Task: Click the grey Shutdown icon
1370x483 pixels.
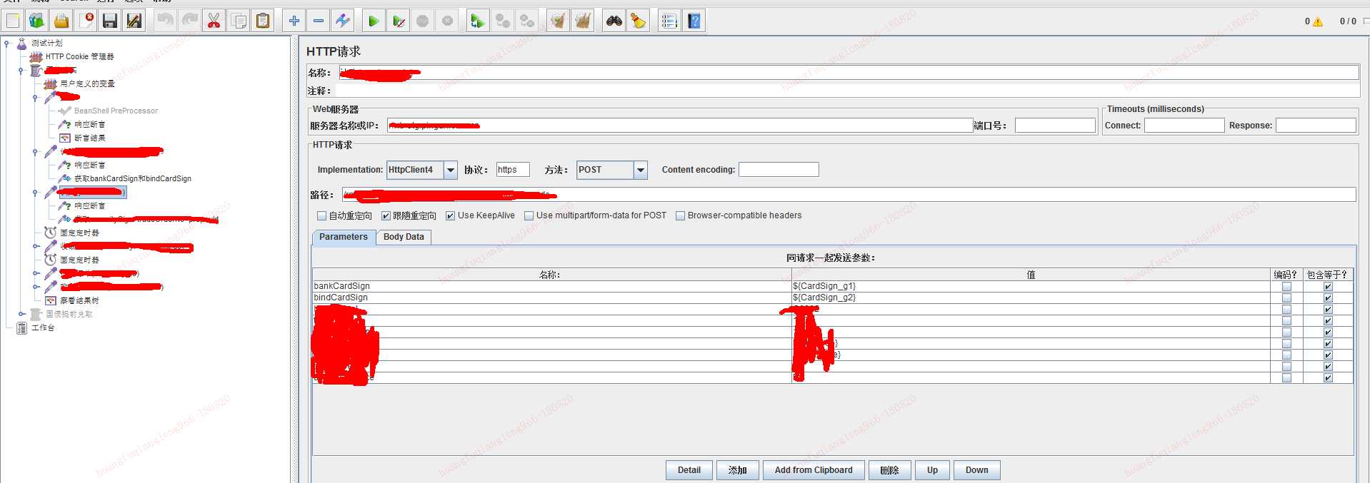Action: coord(448,21)
